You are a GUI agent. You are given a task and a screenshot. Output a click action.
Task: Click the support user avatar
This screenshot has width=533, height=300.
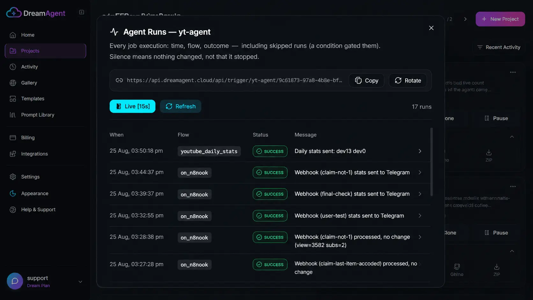point(15,281)
